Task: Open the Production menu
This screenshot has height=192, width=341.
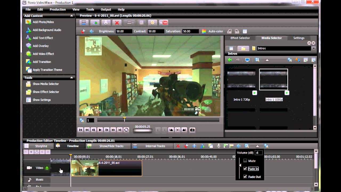Action: (x=58, y=9)
